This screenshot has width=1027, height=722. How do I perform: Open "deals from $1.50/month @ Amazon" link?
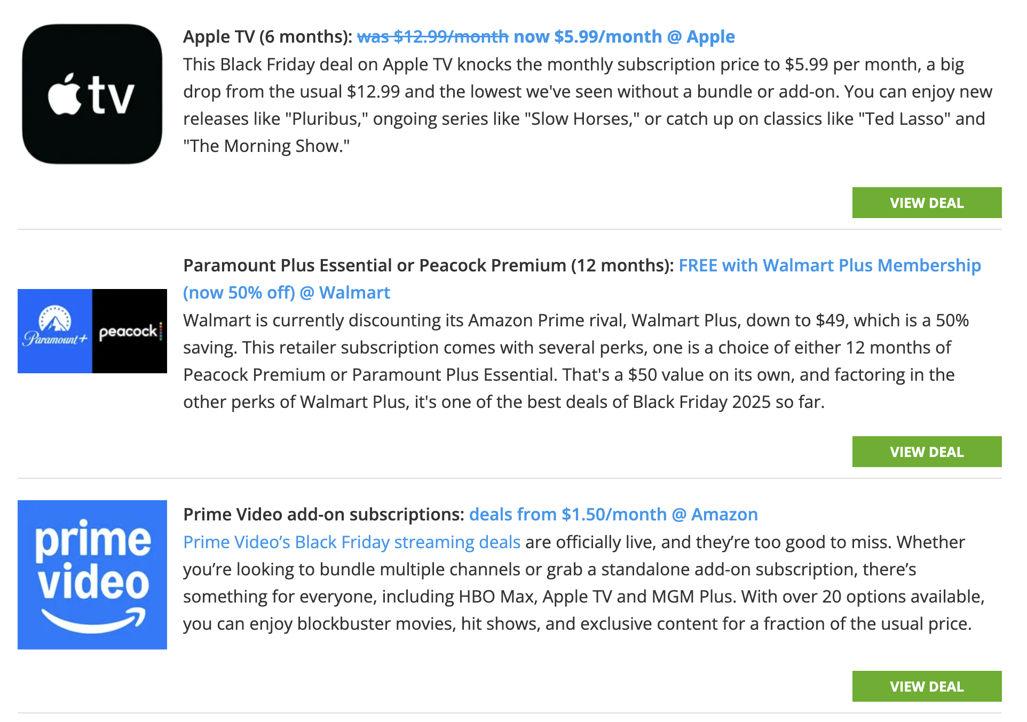pos(613,515)
